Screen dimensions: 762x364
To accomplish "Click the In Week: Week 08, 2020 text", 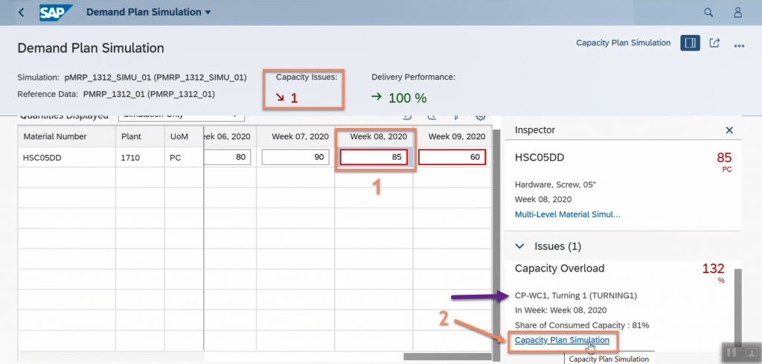I will click(560, 310).
